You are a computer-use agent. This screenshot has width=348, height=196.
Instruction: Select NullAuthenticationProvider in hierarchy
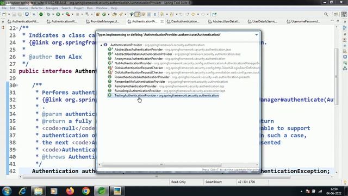[184, 63]
